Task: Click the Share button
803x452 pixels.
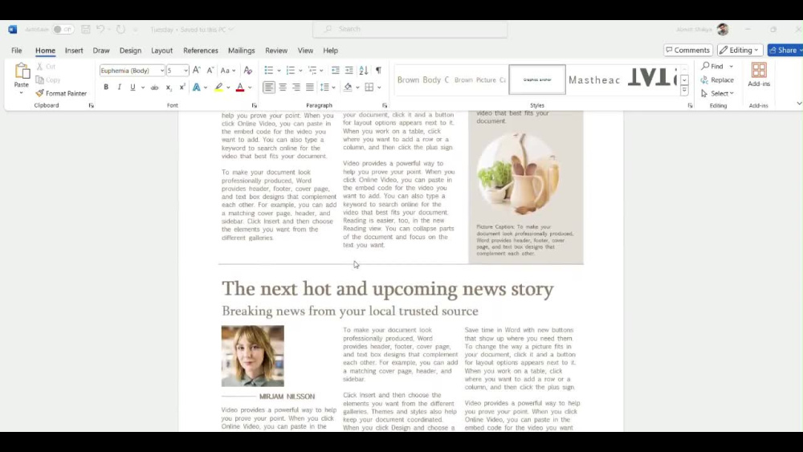Action: 785,50
